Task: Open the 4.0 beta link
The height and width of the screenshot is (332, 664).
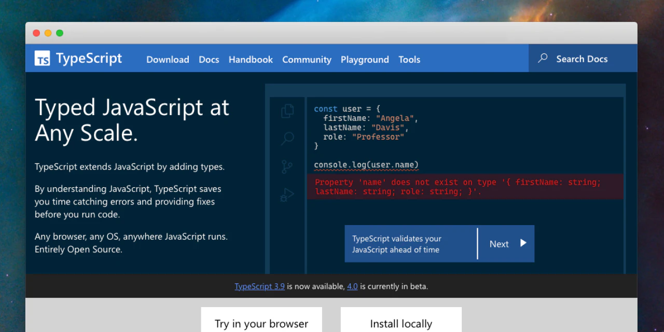Action: tap(352, 286)
